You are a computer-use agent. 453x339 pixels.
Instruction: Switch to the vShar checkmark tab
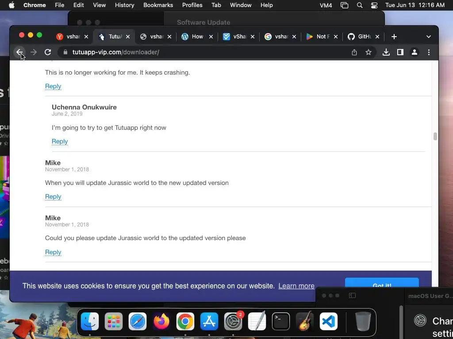click(x=234, y=37)
